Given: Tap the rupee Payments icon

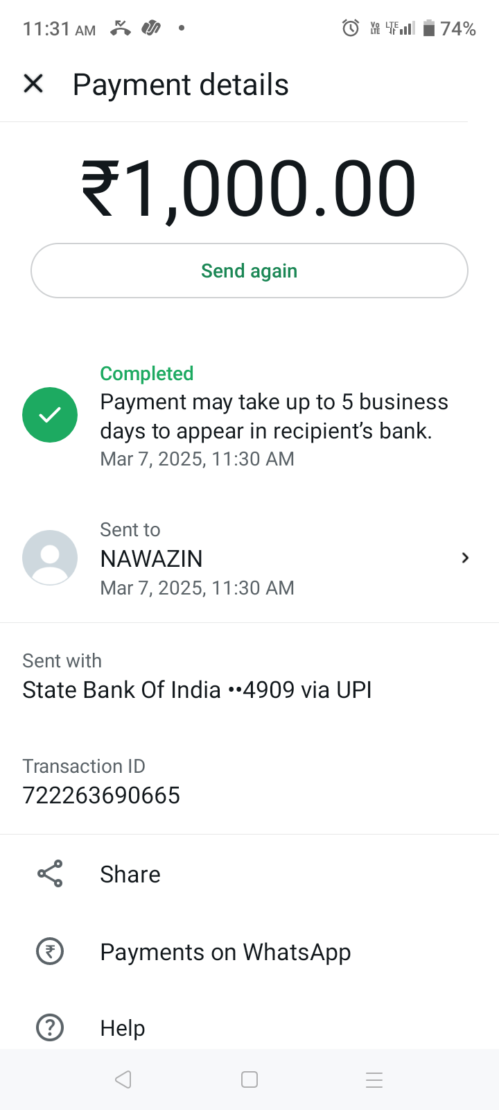Looking at the screenshot, I should click(50, 952).
